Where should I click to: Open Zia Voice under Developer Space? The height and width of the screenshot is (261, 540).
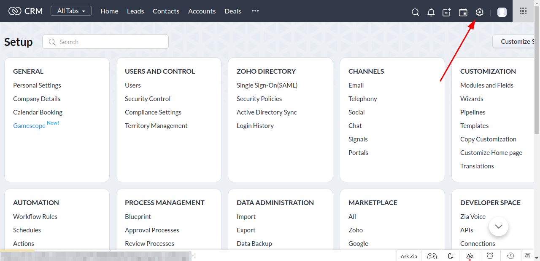pyautogui.click(x=473, y=217)
